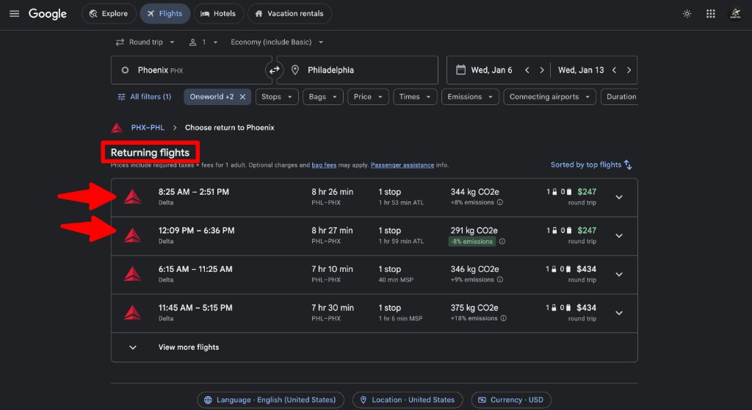
Task: Switch to the Hotels tab
Action: click(219, 14)
